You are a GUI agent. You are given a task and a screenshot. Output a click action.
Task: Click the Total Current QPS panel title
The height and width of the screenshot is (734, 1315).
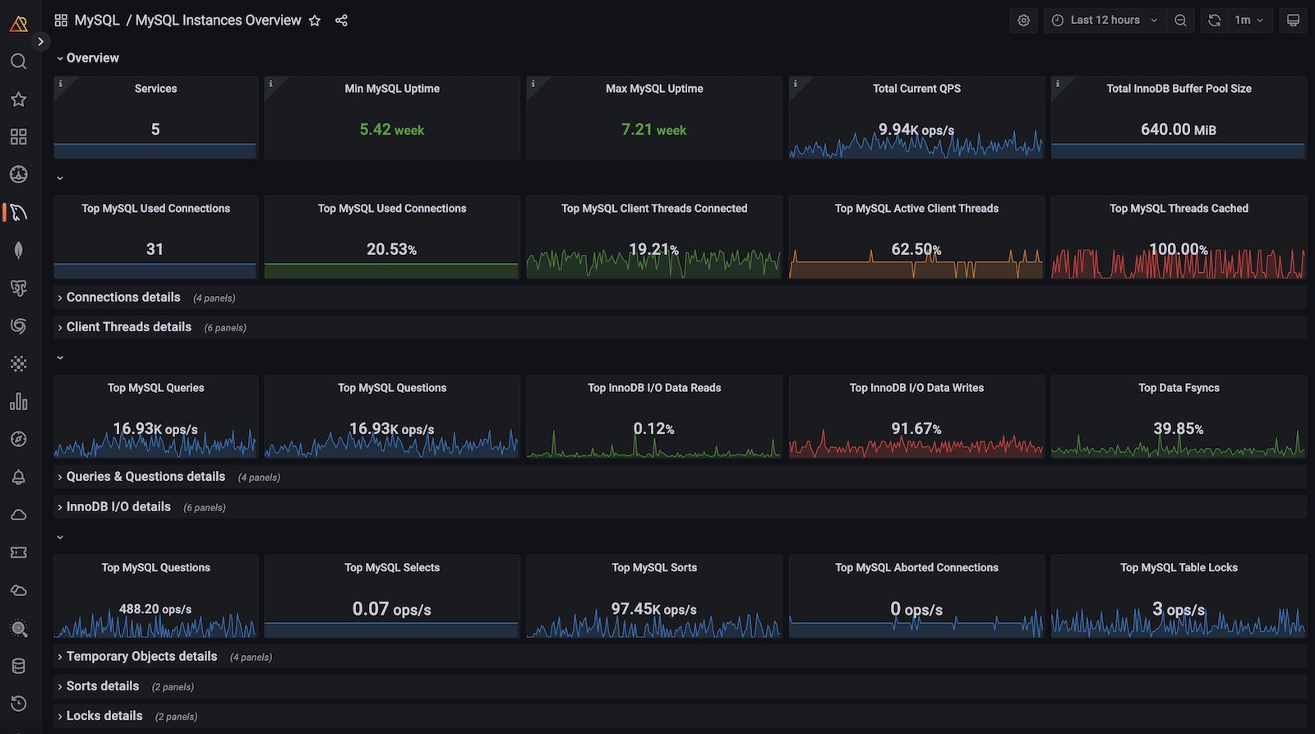(916, 89)
